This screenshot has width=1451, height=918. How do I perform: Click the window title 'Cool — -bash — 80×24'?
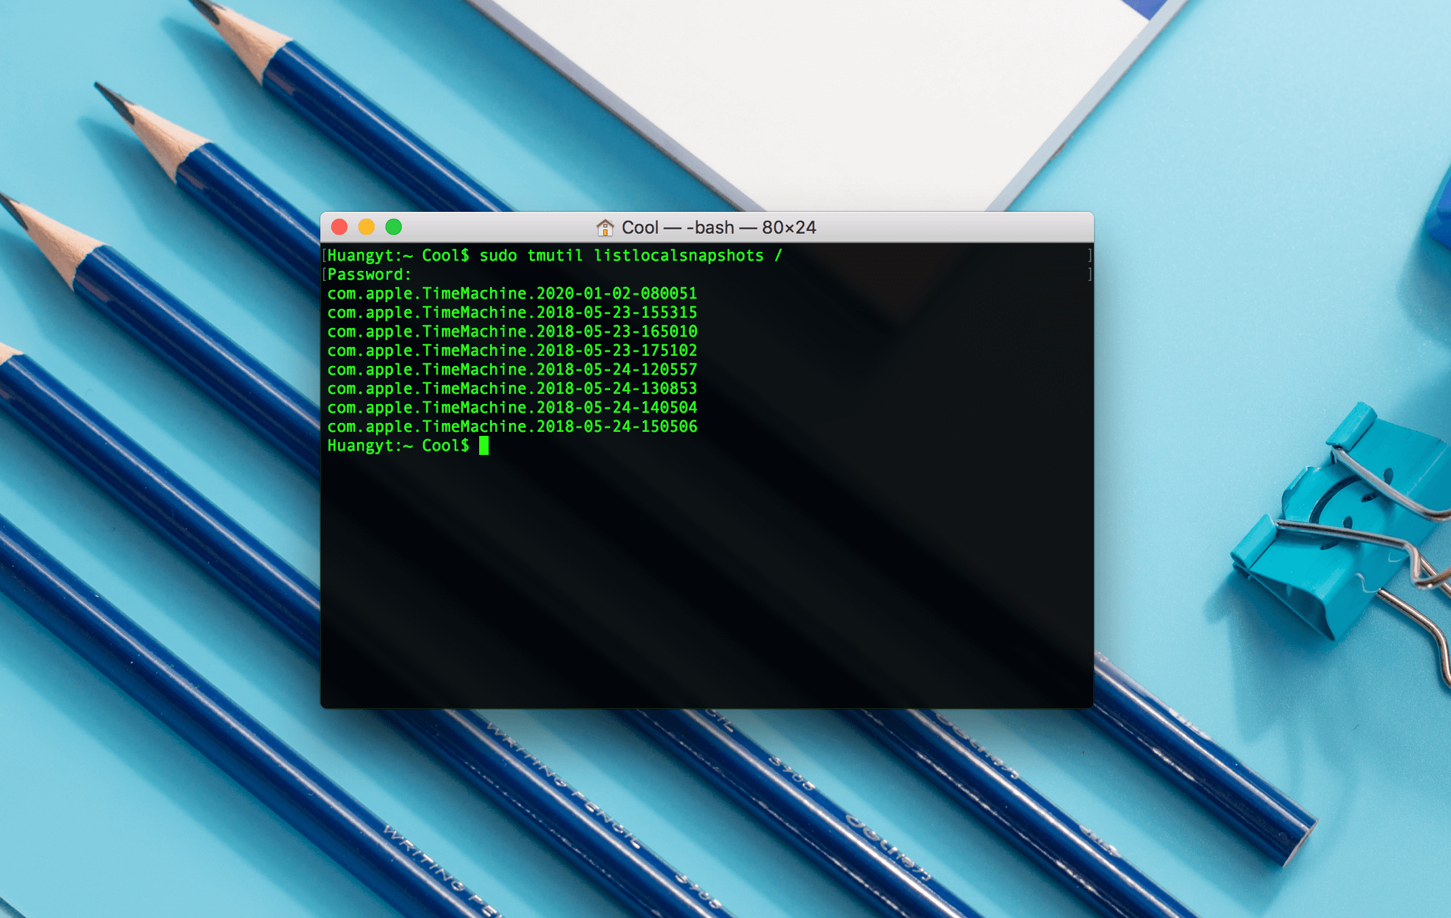719,227
